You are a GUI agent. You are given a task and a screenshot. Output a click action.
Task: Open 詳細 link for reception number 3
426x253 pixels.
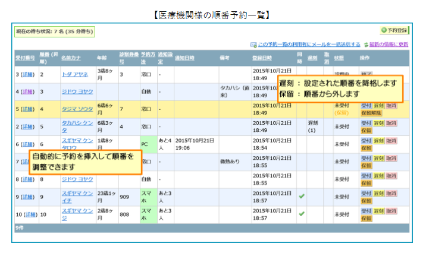(x=27, y=74)
